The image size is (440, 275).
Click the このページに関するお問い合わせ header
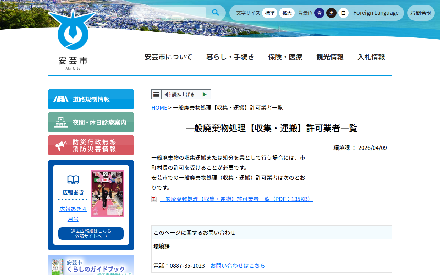[272, 233]
